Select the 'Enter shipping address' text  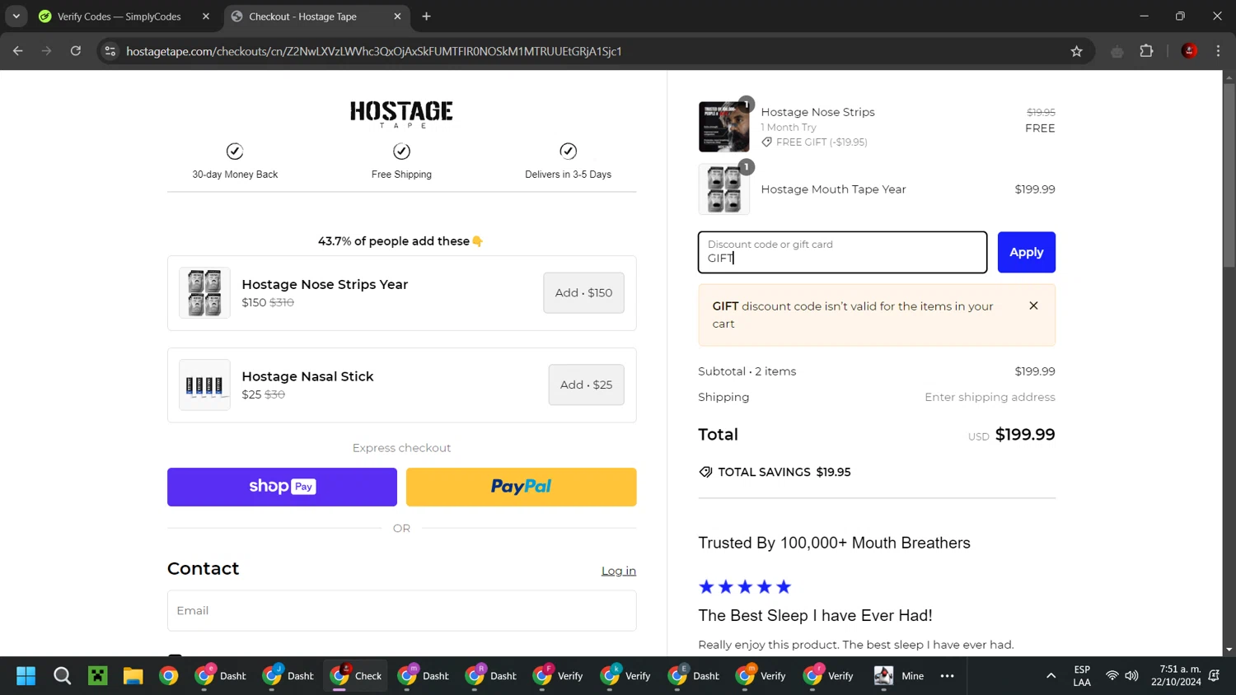pyautogui.click(x=990, y=397)
